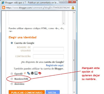
Task: Click the Vista preview button
Action: tap(53, 92)
